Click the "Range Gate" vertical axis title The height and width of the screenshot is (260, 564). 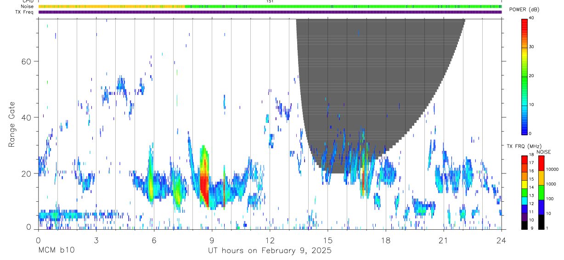pyautogui.click(x=11, y=124)
